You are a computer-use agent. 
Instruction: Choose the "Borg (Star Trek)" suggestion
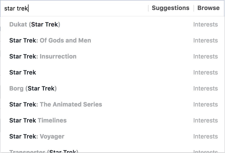tap(33, 88)
